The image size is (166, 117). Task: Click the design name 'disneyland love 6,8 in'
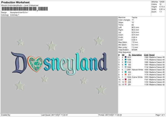click(x=19, y=12)
